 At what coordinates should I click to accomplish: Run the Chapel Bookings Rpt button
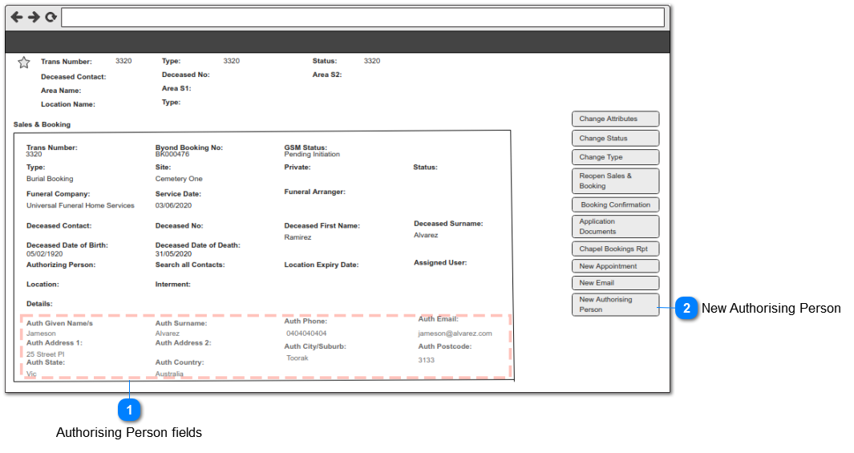[x=616, y=249]
